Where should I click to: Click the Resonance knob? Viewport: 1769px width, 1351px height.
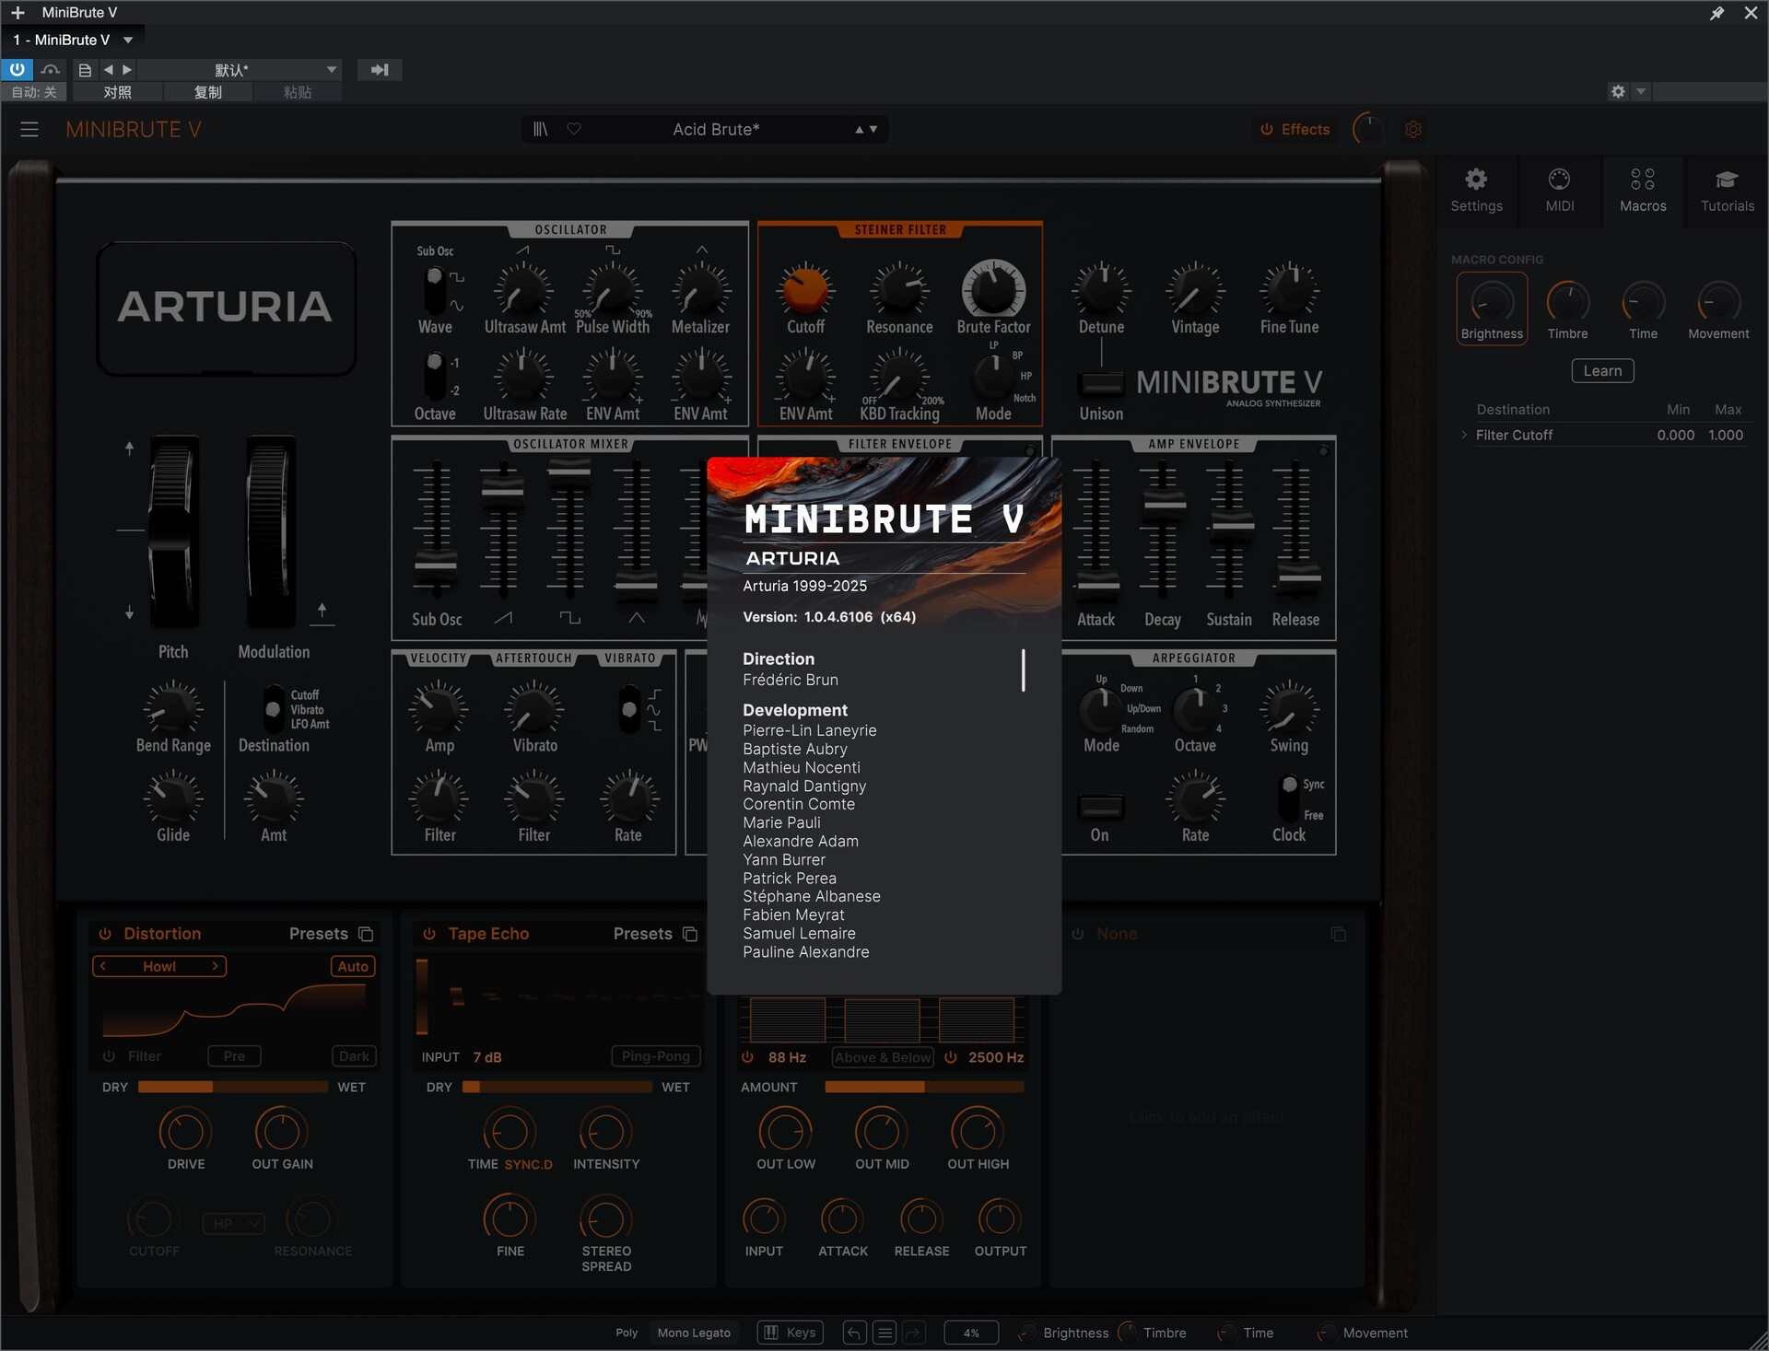click(x=899, y=289)
